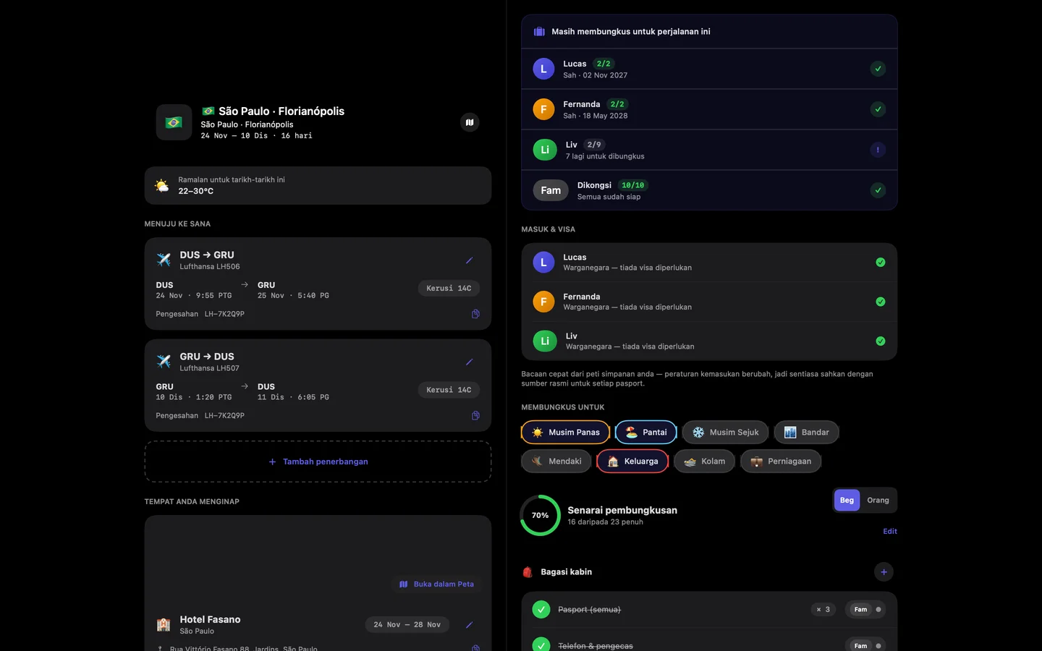This screenshot has width=1042, height=651.
Task: Copy confirmation code of flight LH506
Action: 475,314
